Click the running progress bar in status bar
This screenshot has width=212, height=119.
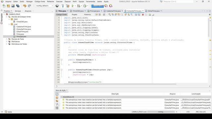pos(161,112)
